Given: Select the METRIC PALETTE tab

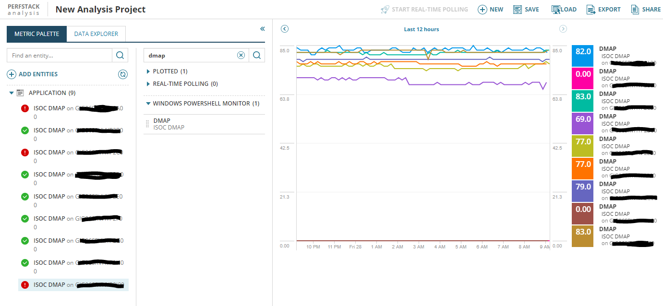Looking at the screenshot, I should pyautogui.click(x=37, y=34).
